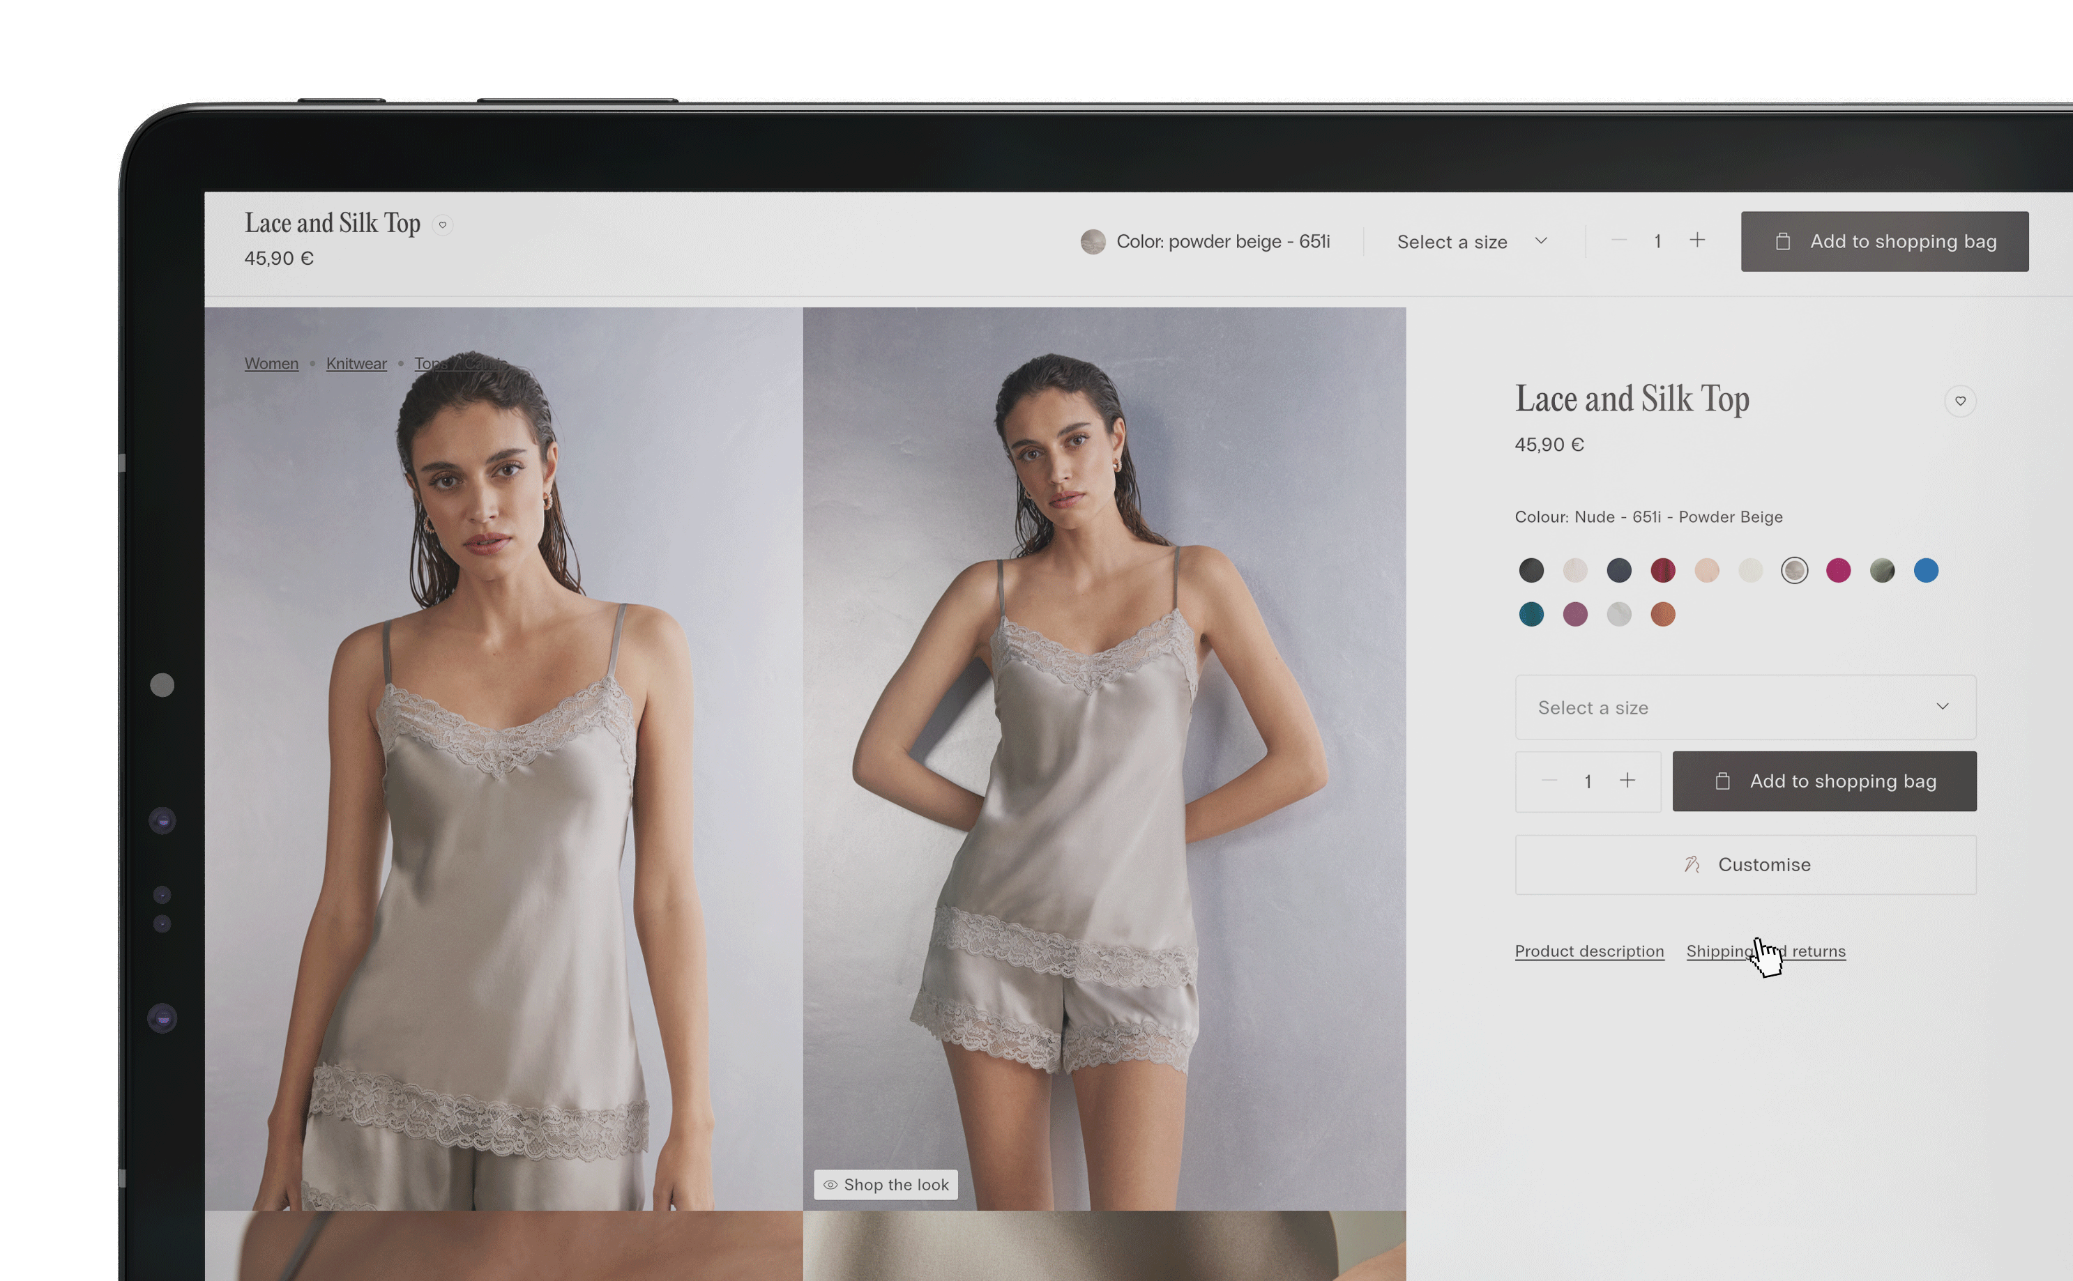Image resolution: width=2073 pixels, height=1281 pixels.
Task: Decrease quantity in the product panel
Action: coord(1549,781)
